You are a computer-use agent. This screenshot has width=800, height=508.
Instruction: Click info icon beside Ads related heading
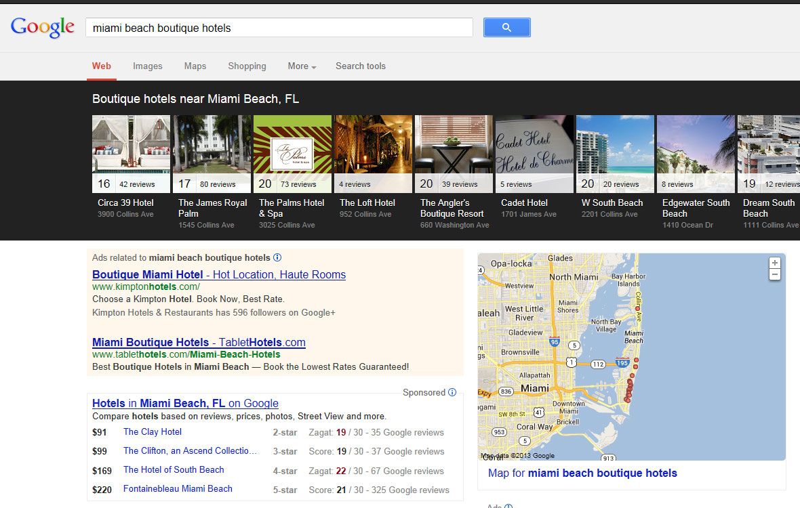pyautogui.click(x=277, y=257)
